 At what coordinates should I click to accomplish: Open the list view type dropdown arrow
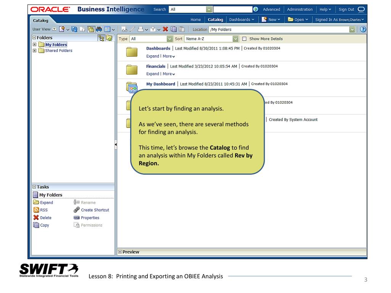coord(113,30)
